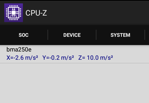The height and width of the screenshot is (103, 149).
Task: Click the separator line under the bma250e row
Action: pos(75,63)
